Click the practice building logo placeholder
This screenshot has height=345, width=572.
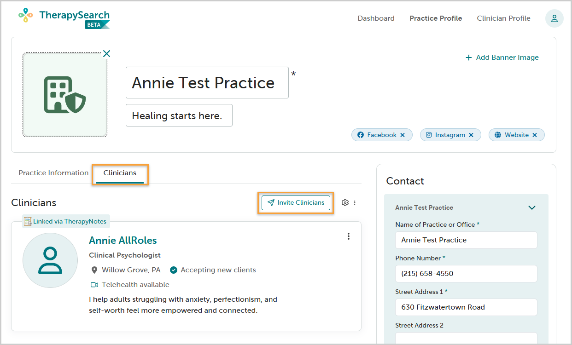pos(65,95)
